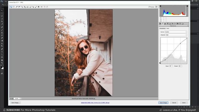Screen dimensions: 199x112
Task: Select the Camera Raw Crop tool
Action: click(25, 7)
